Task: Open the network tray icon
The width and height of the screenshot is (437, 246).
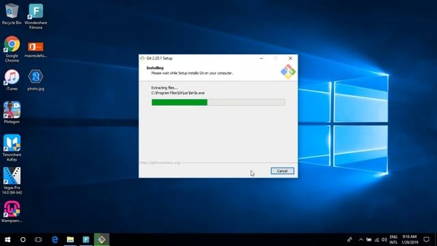Action: coord(377,240)
